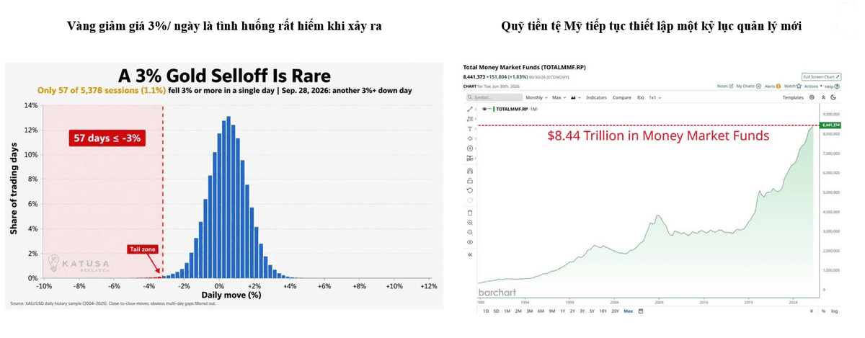Select the arrow shape tool in sidebar
Image resolution: width=865 pixels, height=338 pixels.
click(x=470, y=138)
